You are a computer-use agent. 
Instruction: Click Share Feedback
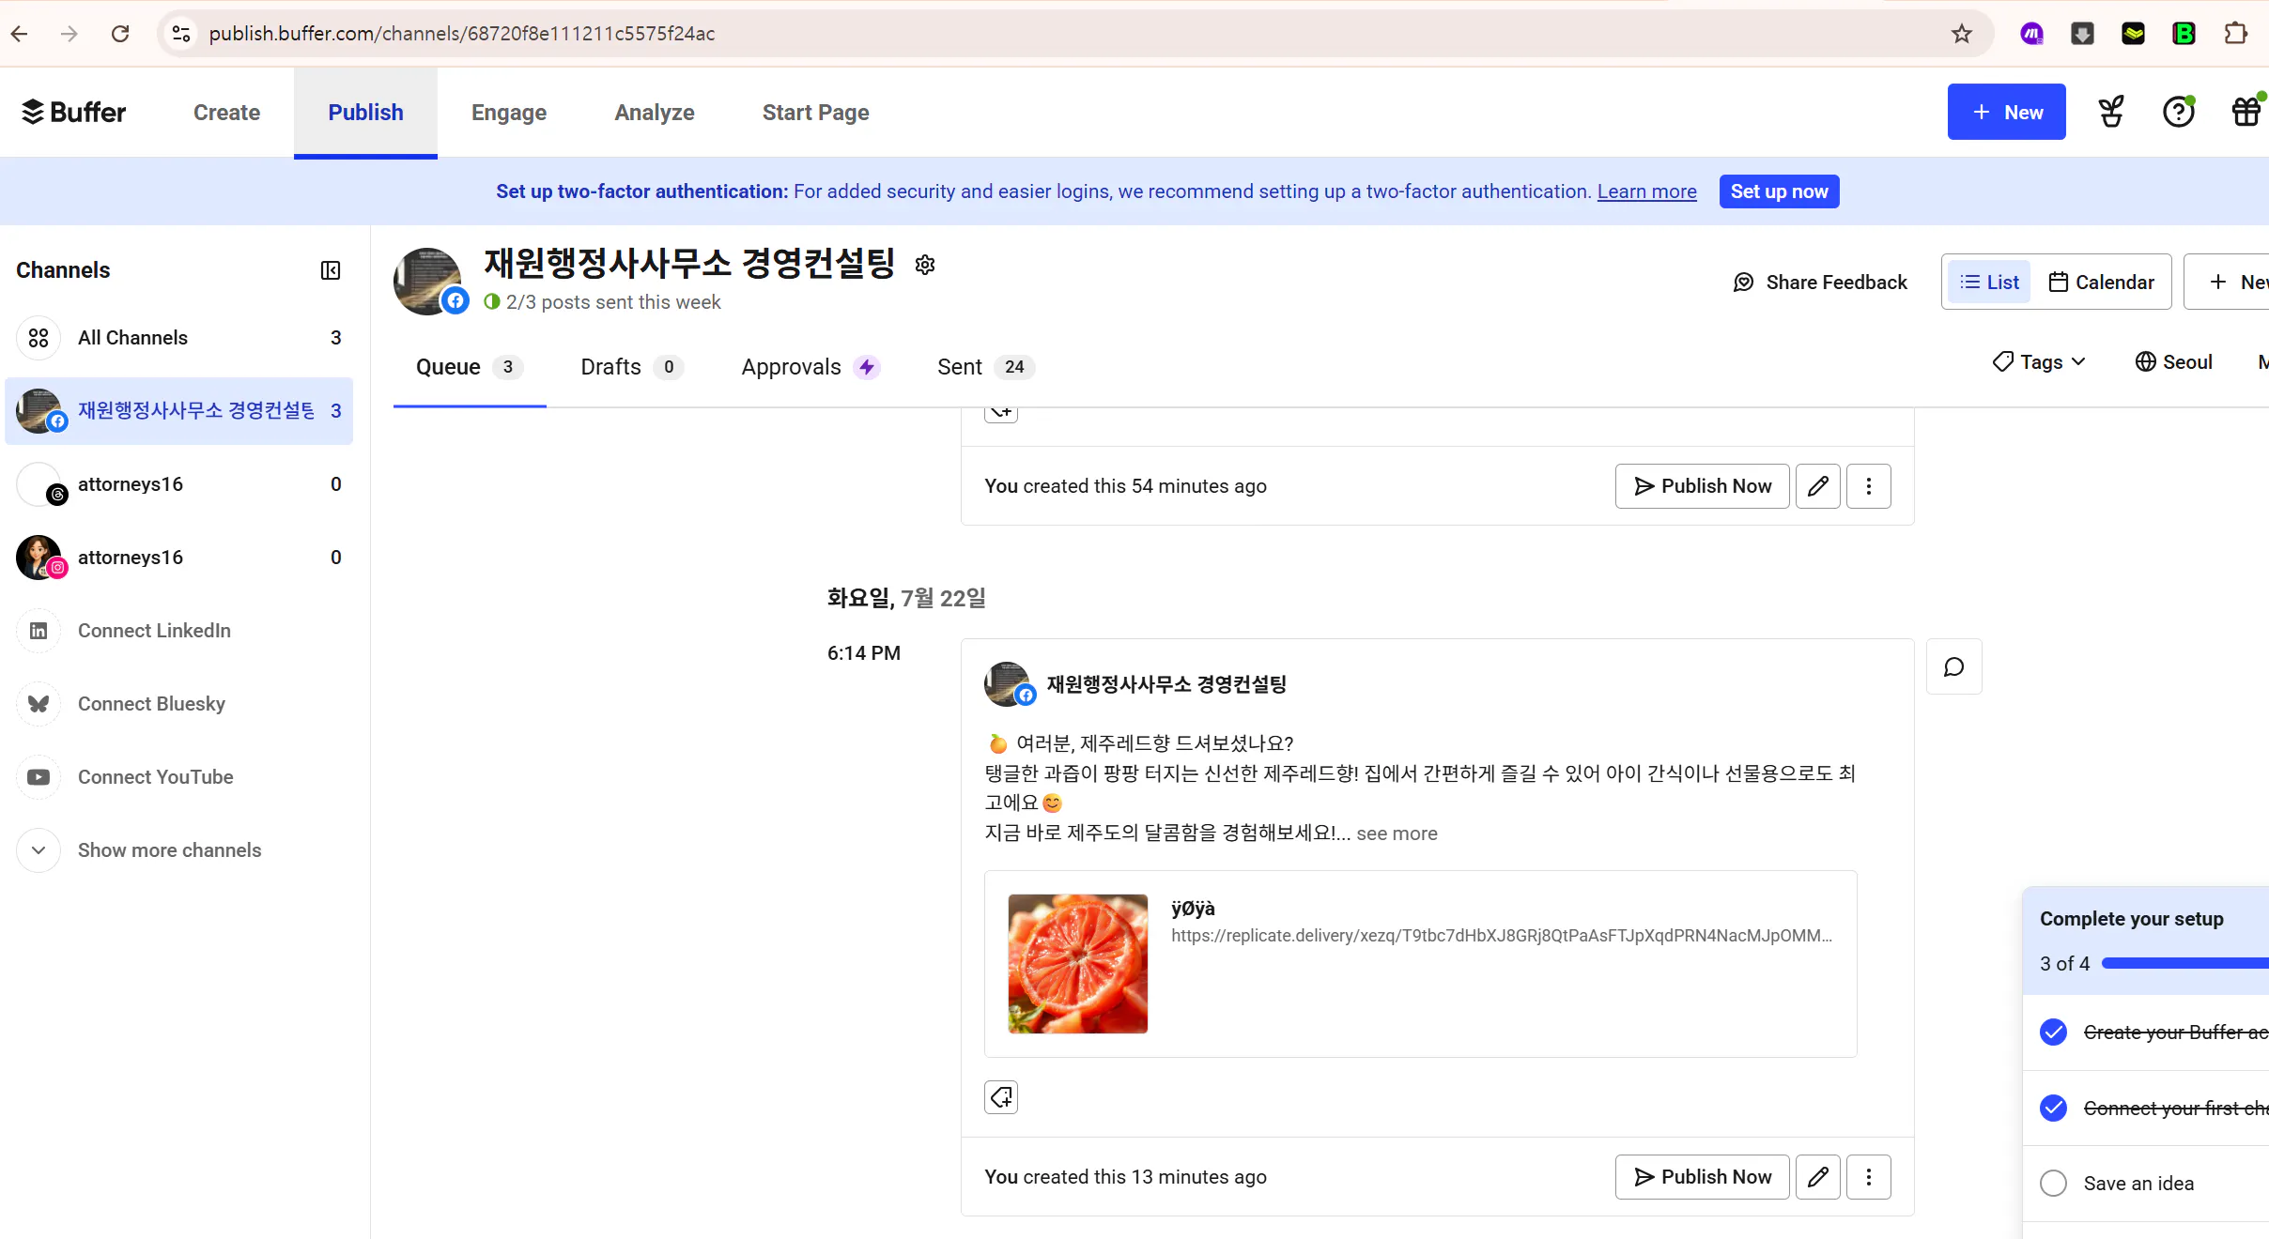(x=1820, y=282)
